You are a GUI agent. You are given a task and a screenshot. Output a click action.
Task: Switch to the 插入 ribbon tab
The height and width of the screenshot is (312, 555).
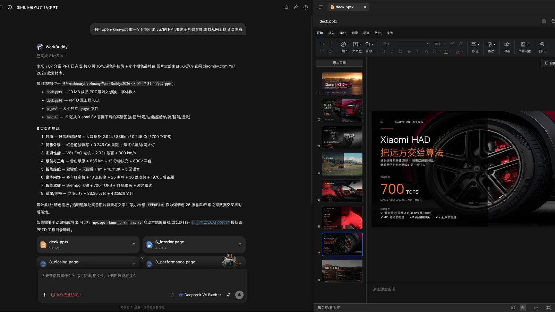coord(331,33)
